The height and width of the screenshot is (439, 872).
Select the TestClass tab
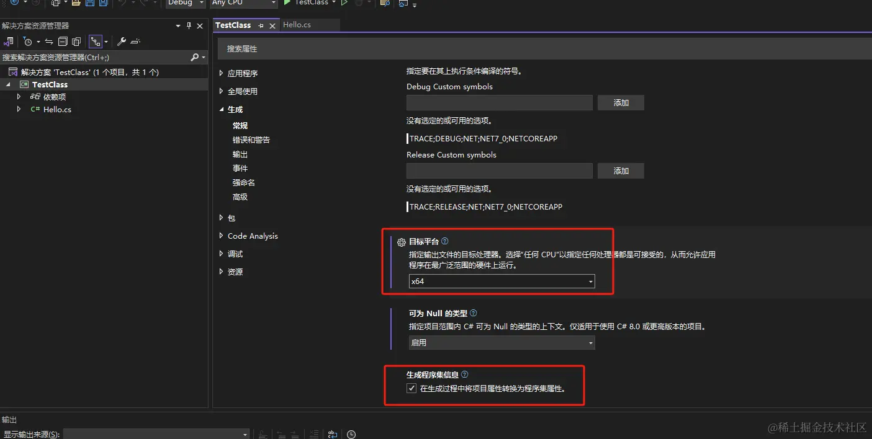point(233,25)
